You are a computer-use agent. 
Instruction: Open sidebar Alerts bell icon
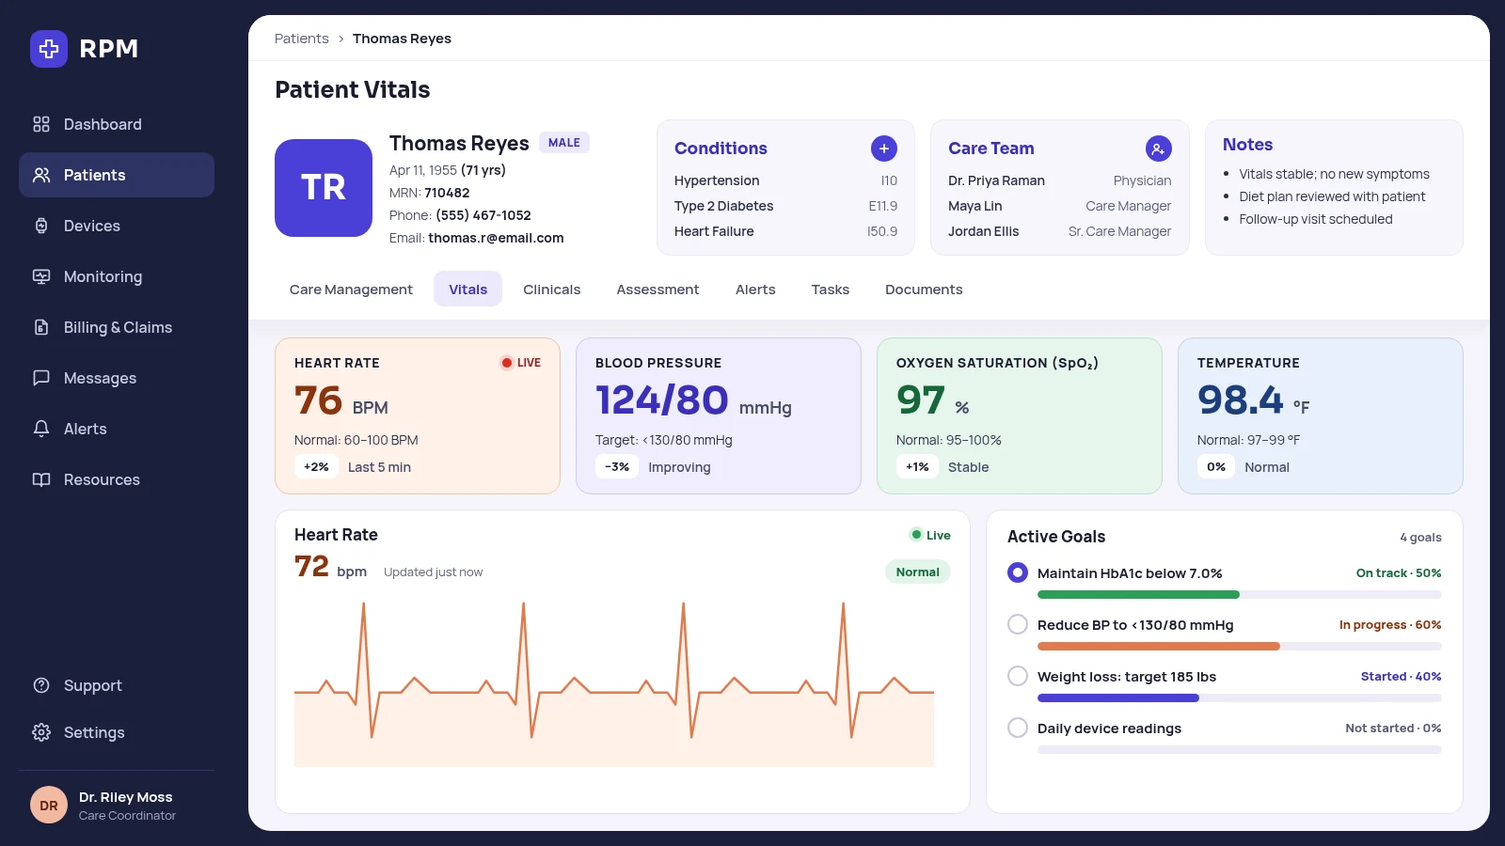point(41,429)
